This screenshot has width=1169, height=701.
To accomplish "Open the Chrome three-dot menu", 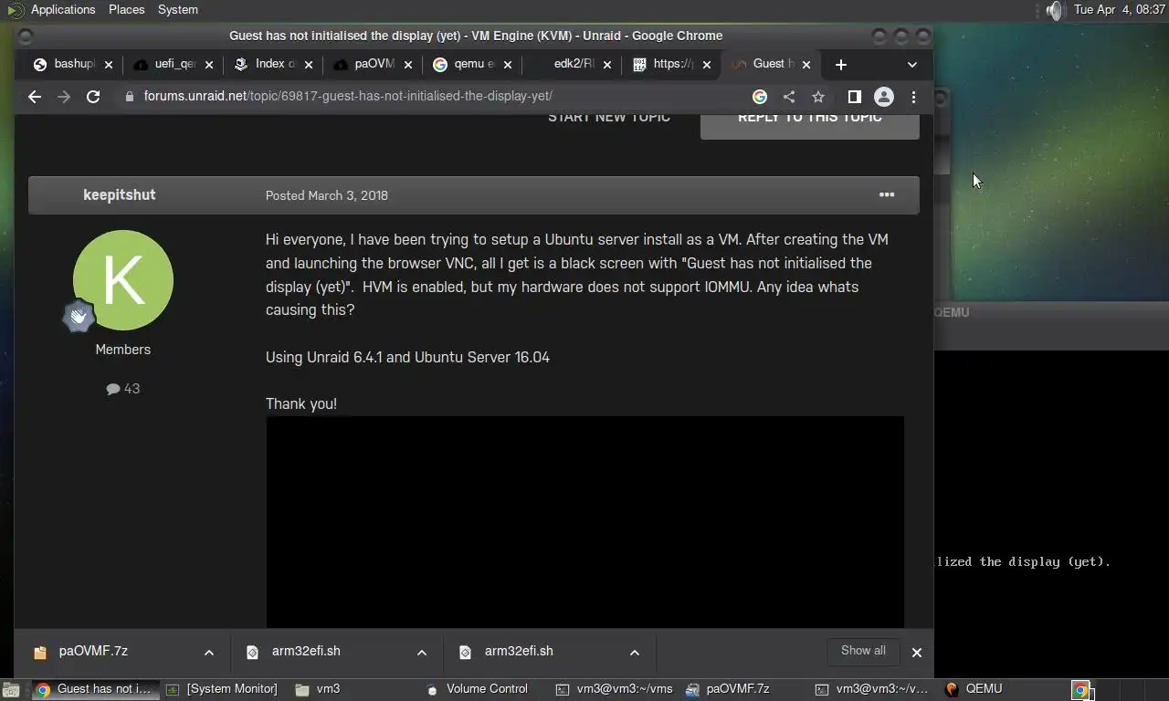I will 913,96.
